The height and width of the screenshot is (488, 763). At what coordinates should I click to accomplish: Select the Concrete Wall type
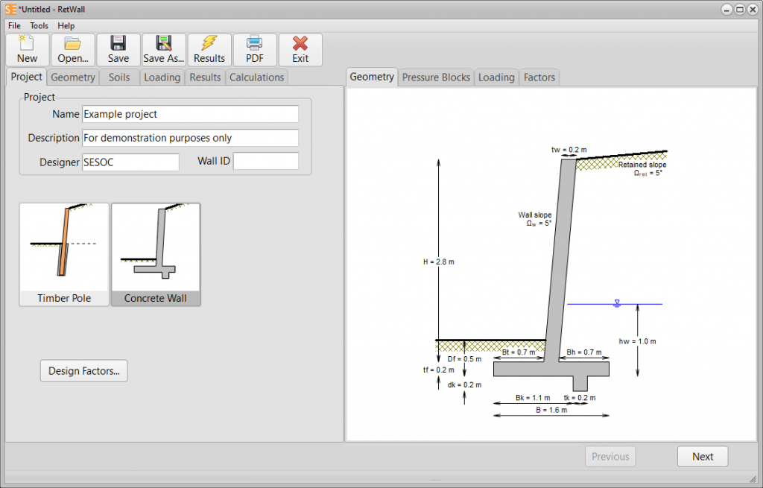coord(156,255)
